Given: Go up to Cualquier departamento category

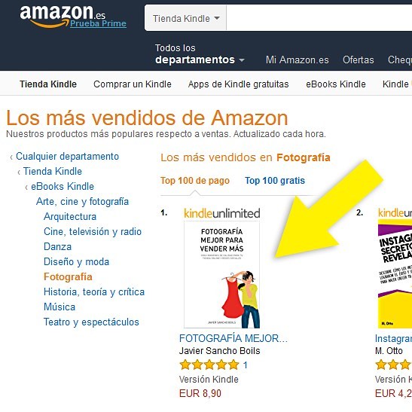Looking at the screenshot, I should click(67, 157).
